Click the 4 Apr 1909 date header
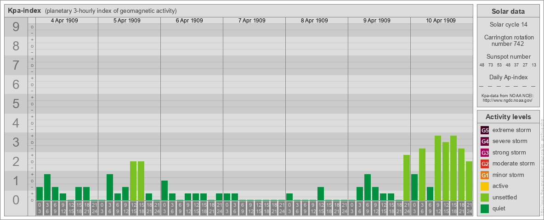The width and height of the screenshot is (544, 220). [64, 21]
